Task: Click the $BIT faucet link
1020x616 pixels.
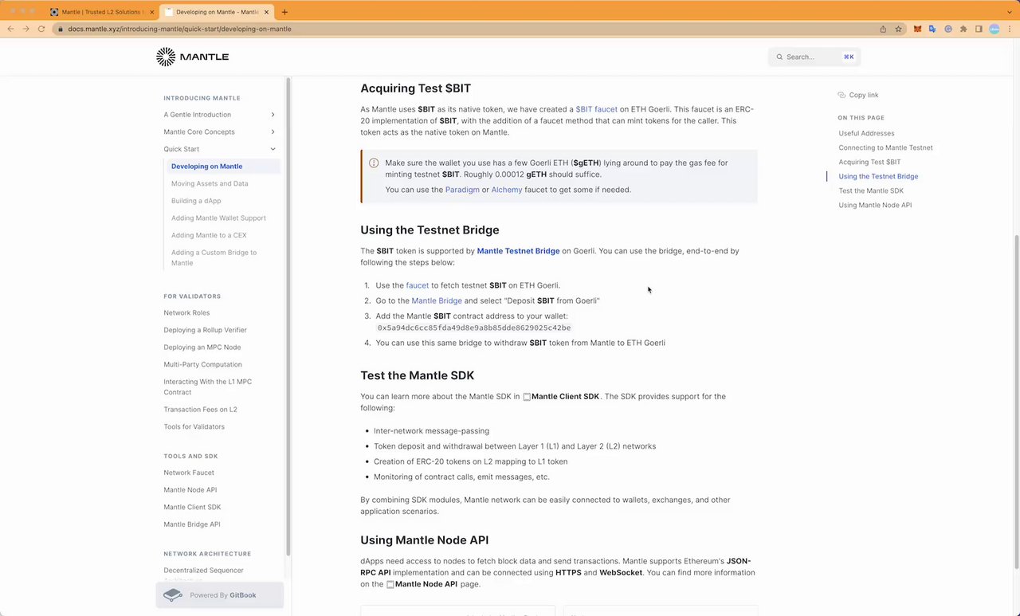Action: pos(596,109)
